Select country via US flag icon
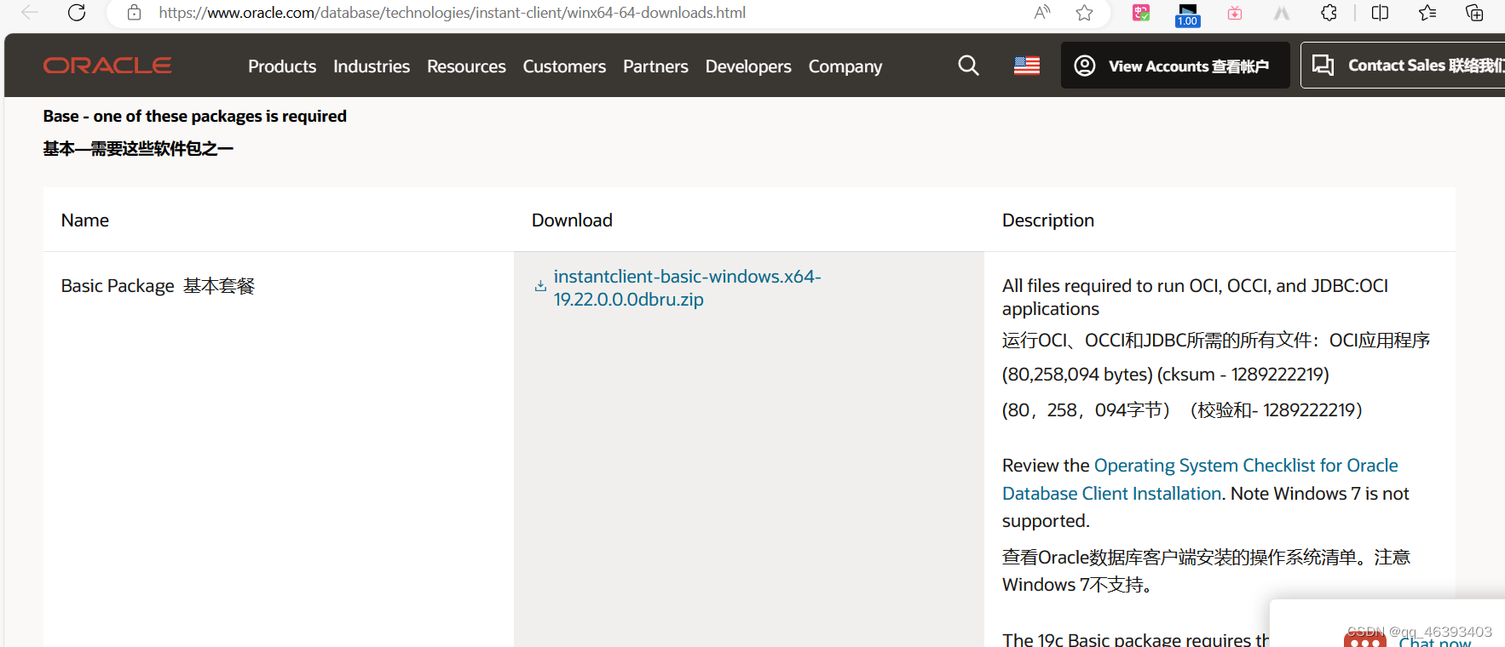Screen dimensions: 1505x647 1027,66
